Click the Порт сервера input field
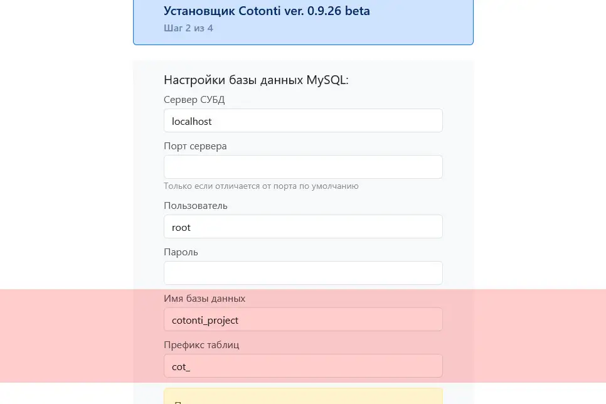Screen dimensions: 606x404 [303, 166]
